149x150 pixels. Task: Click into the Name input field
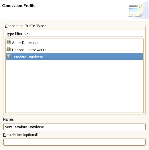point(74,127)
